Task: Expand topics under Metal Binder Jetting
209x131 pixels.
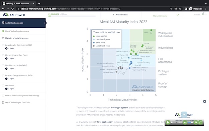Action: (x=10, y=68)
